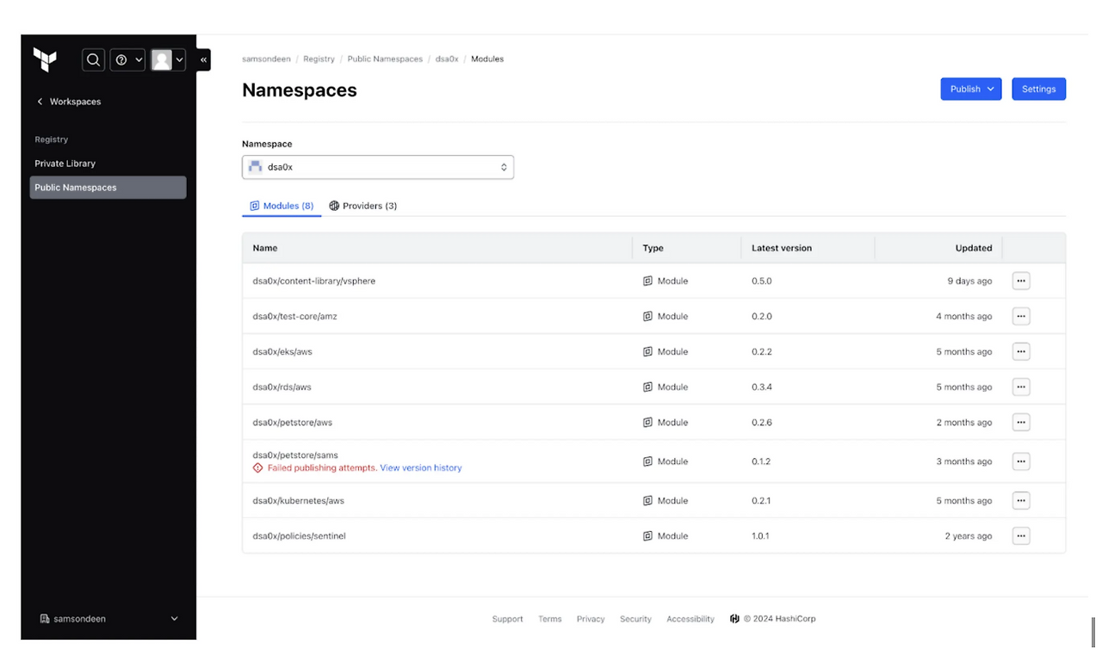
Task: Click the samsondeen breadcrumb
Action: (266, 59)
